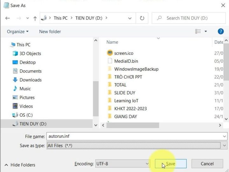229x172 pixels.
Task: Click the MediaID.bin blank file icon
Action: (110, 61)
